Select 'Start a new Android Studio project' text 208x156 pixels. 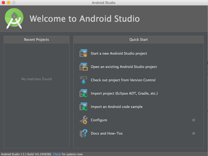pos(119,53)
